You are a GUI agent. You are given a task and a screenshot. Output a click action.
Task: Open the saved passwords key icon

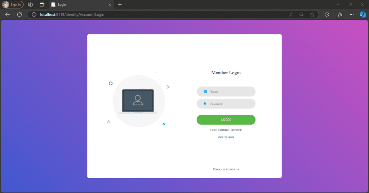pyautogui.click(x=291, y=14)
